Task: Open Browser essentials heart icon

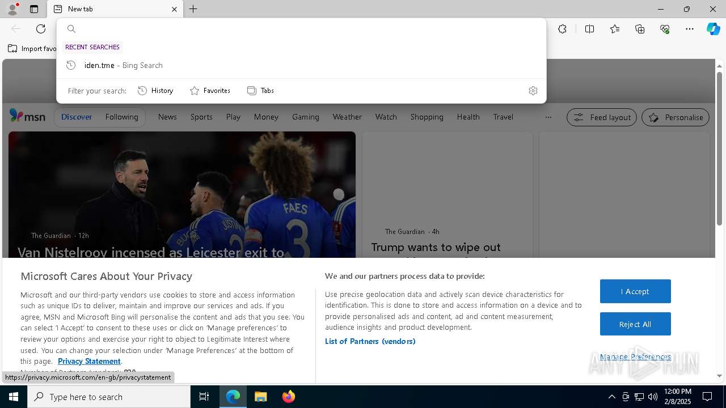Action: point(665,29)
